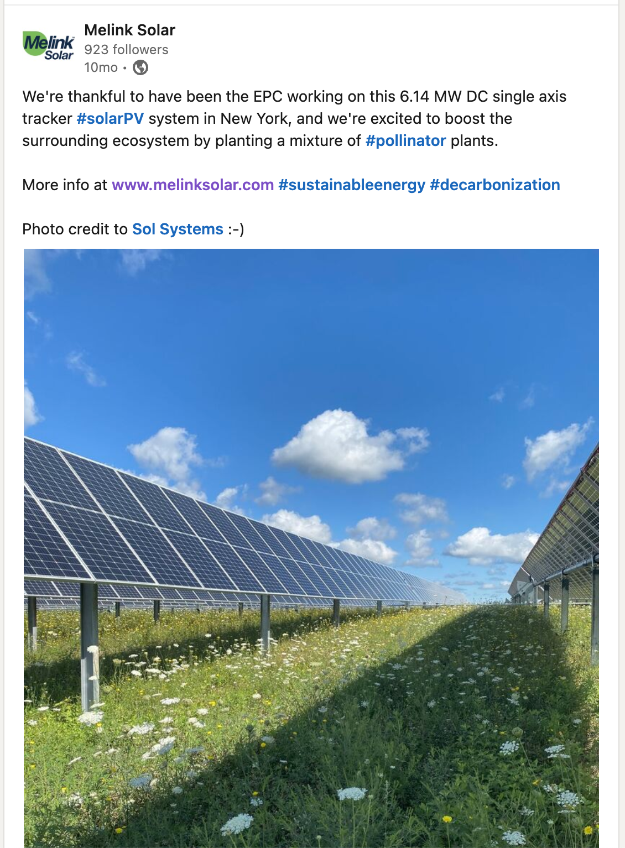This screenshot has height=848, width=625.
Task: Open the #solarPV hashtag
Action: tap(110, 118)
